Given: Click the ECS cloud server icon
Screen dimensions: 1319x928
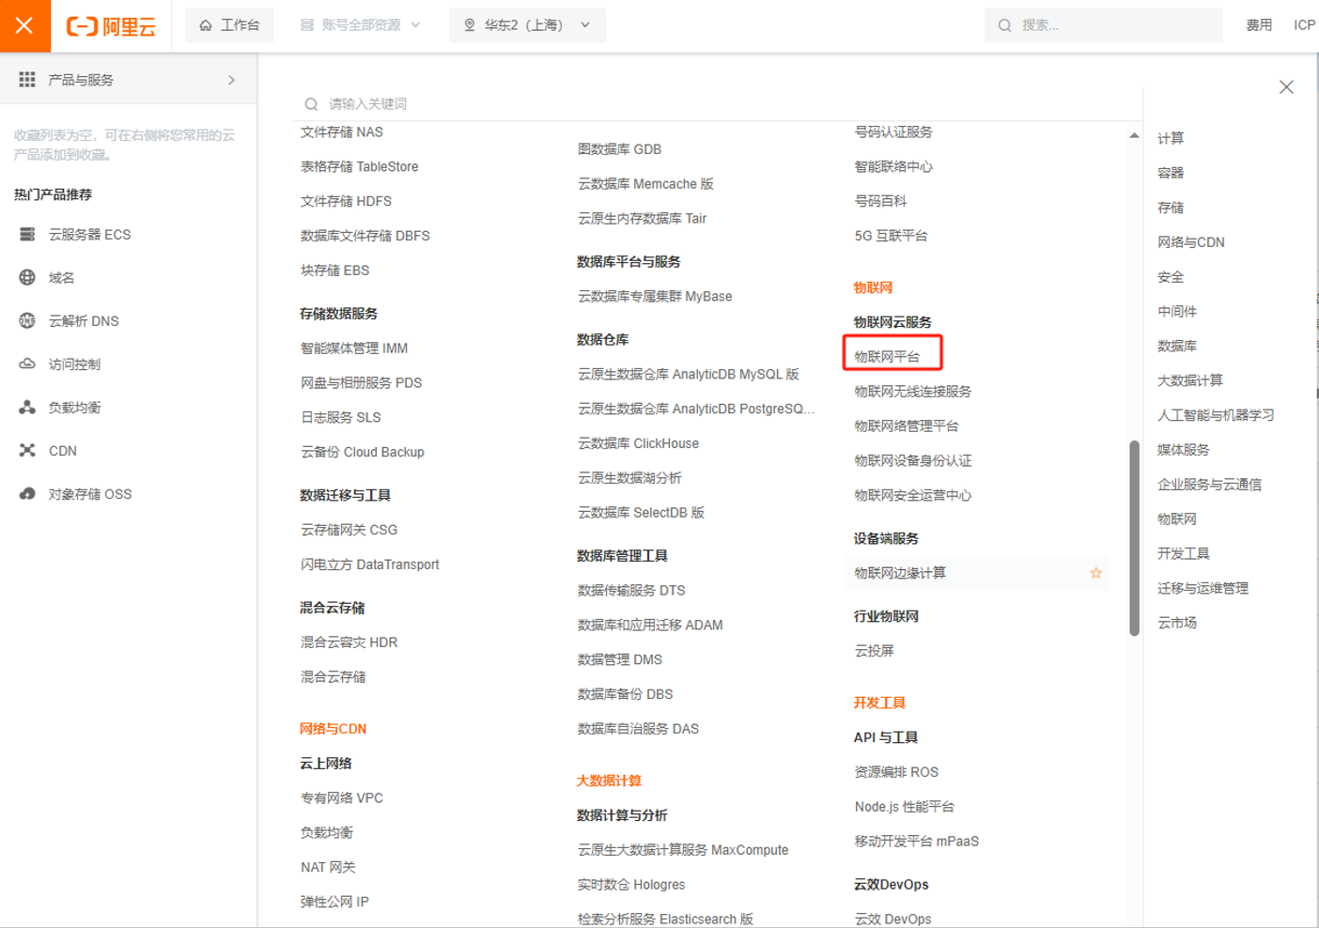Looking at the screenshot, I should pyautogui.click(x=27, y=234).
